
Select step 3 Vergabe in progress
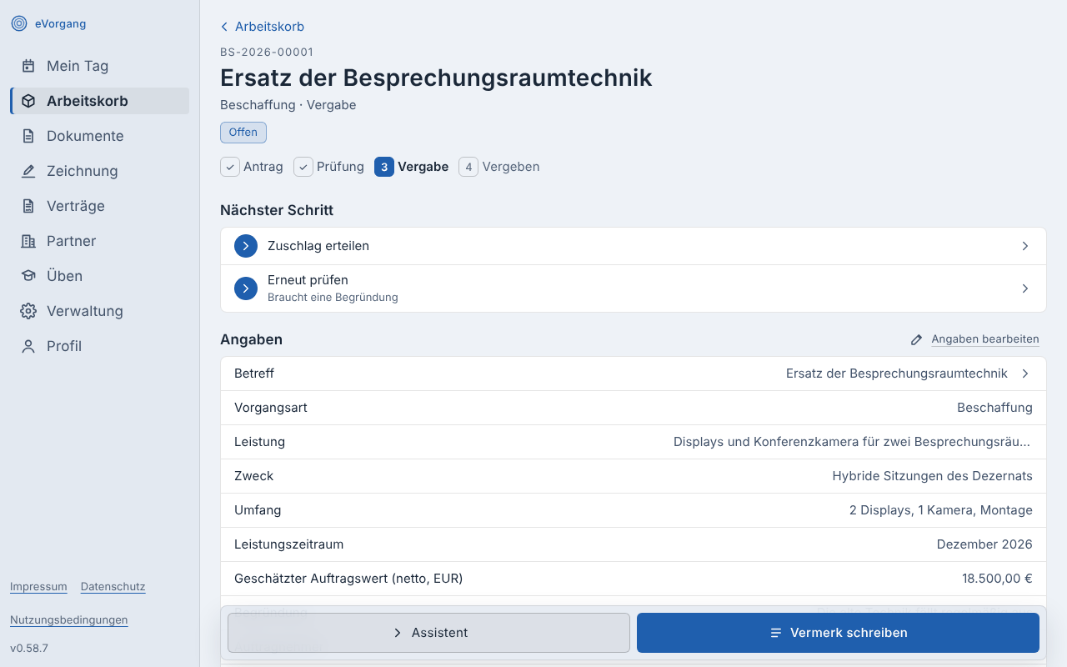pos(412,167)
